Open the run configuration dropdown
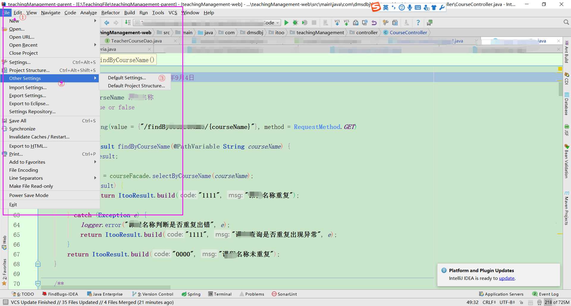This screenshot has height=306, width=571. (207, 23)
